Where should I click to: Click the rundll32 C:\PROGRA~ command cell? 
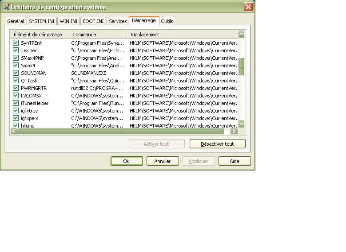pos(97,88)
